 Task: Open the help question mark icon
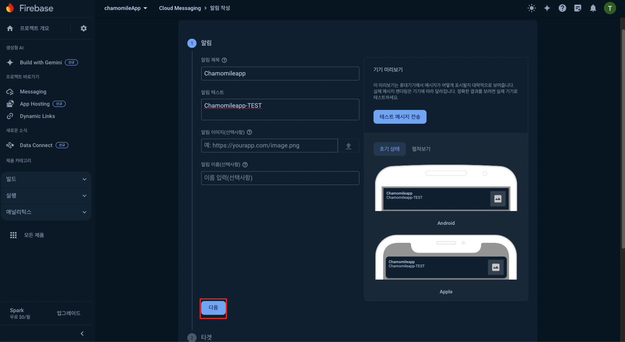[562, 8]
